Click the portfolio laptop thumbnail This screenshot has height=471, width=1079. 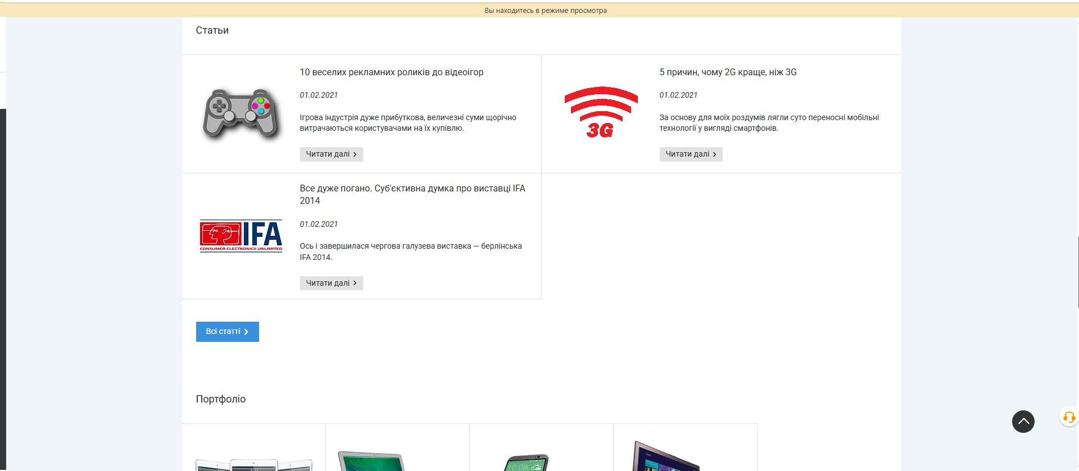pyautogui.click(x=371, y=461)
